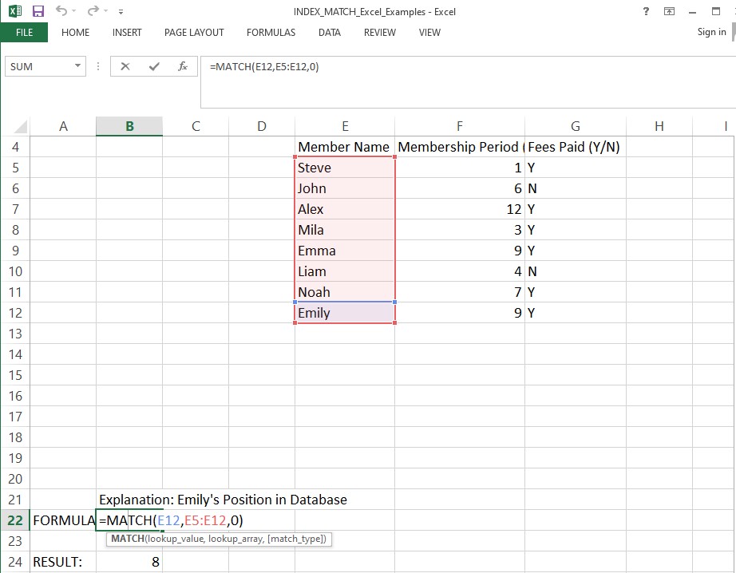The height and width of the screenshot is (573, 736).
Task: Cancel formula entry with the X icon
Action: (x=125, y=67)
